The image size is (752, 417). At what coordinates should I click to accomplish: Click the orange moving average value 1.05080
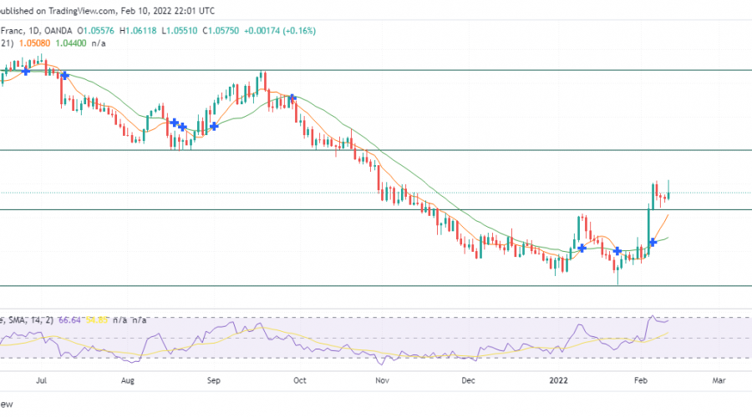click(x=34, y=43)
